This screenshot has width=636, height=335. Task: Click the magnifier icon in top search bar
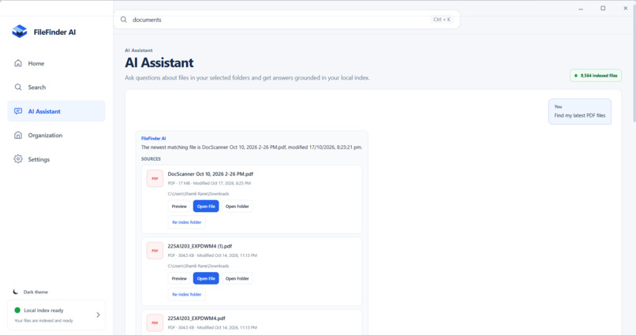(x=124, y=20)
